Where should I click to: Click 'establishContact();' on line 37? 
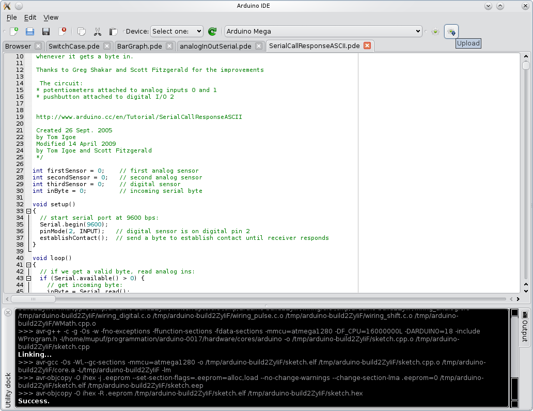[74, 238]
